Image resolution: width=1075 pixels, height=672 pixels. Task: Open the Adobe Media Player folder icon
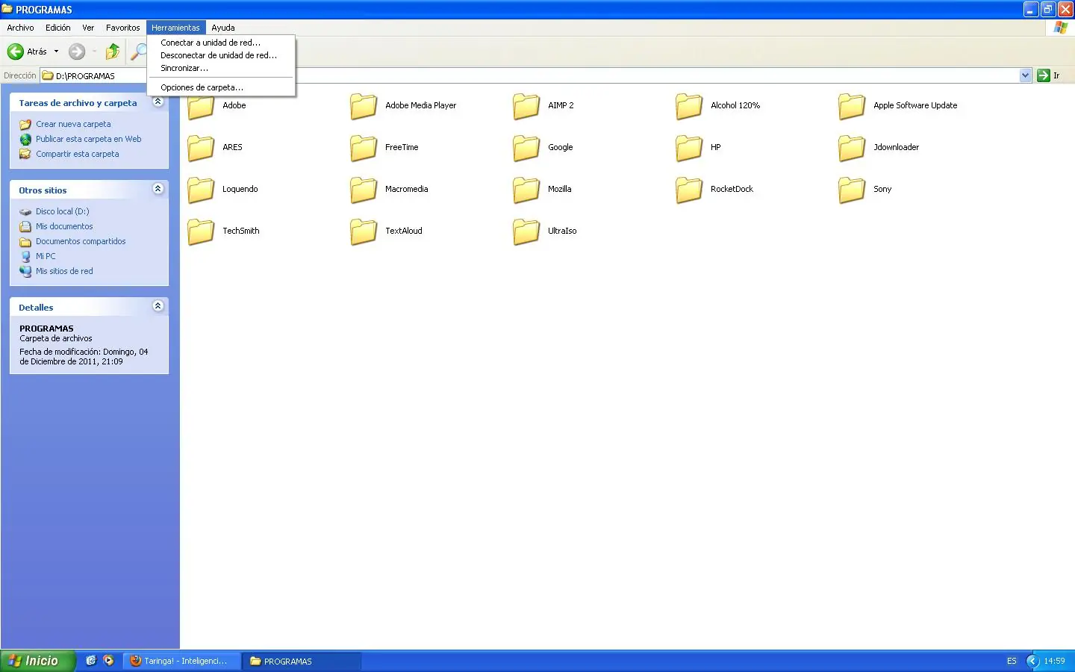[x=364, y=107]
